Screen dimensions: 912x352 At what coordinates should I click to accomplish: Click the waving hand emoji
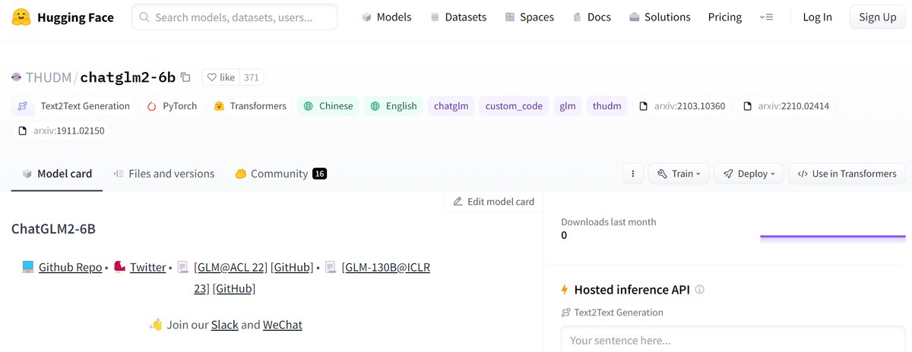point(156,325)
